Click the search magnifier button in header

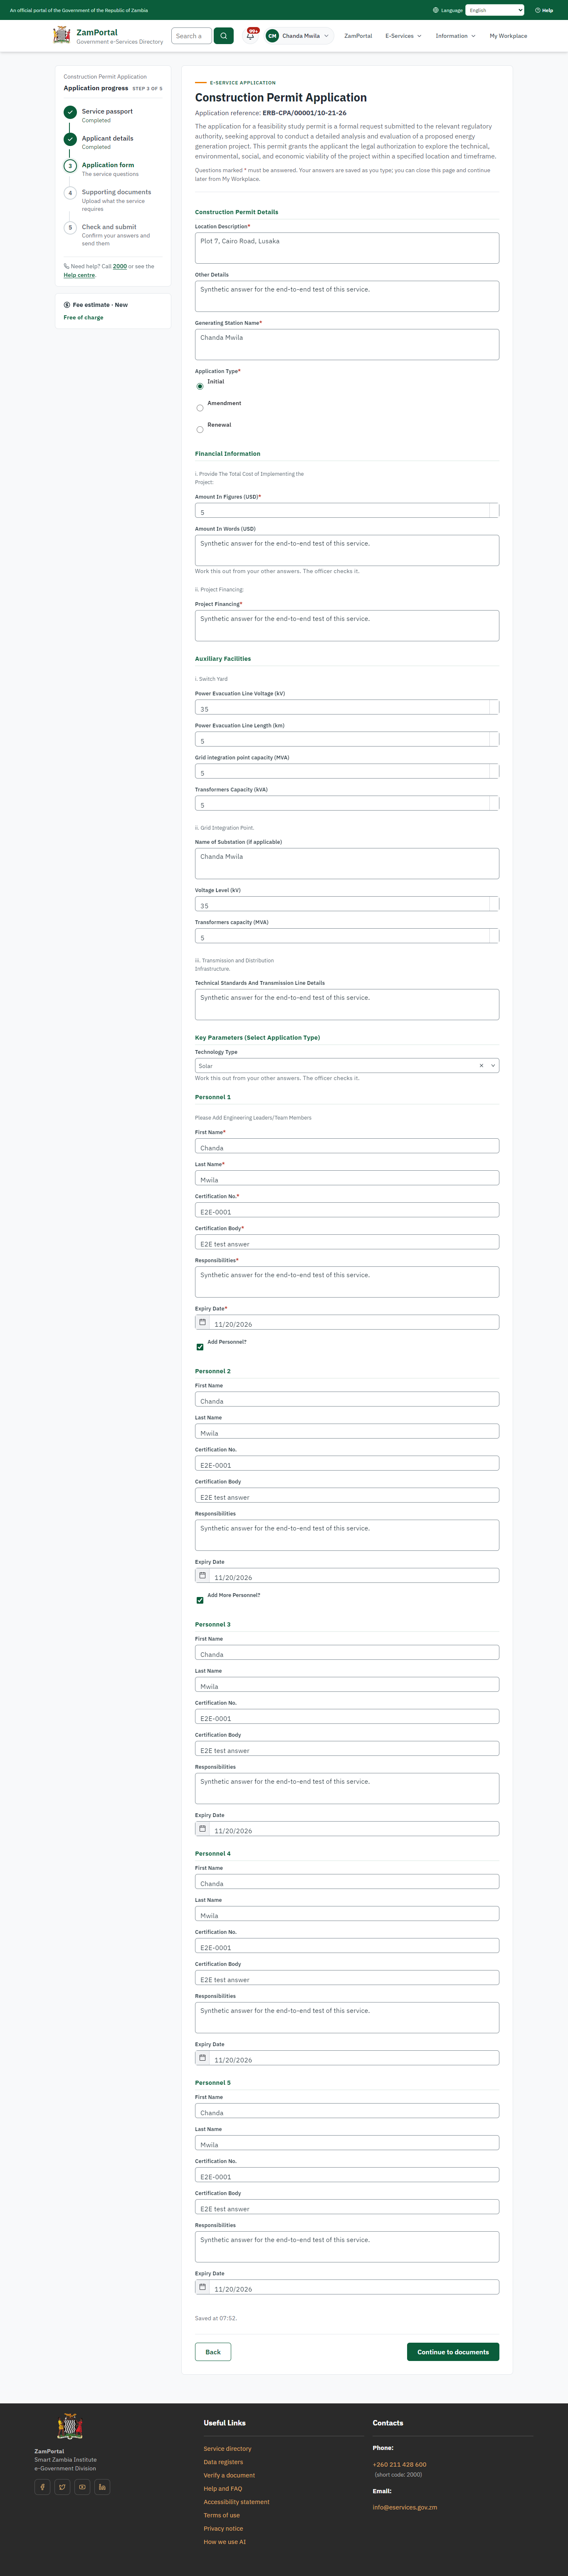click(x=224, y=36)
